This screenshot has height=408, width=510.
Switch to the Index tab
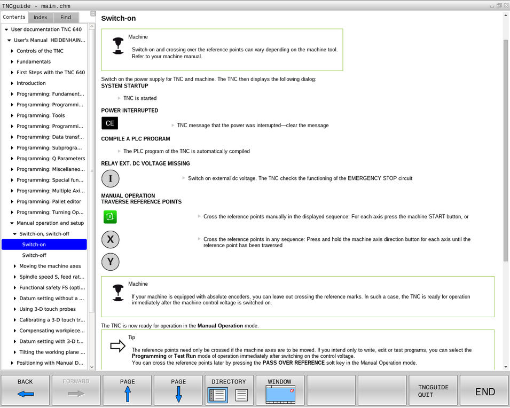(x=41, y=17)
